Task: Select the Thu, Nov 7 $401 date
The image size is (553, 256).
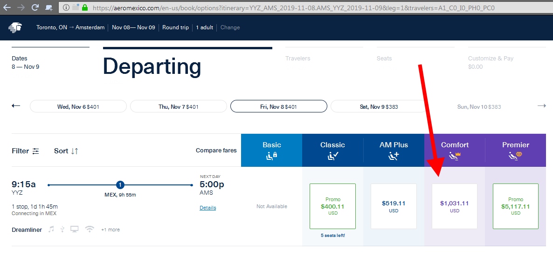Action: point(179,106)
